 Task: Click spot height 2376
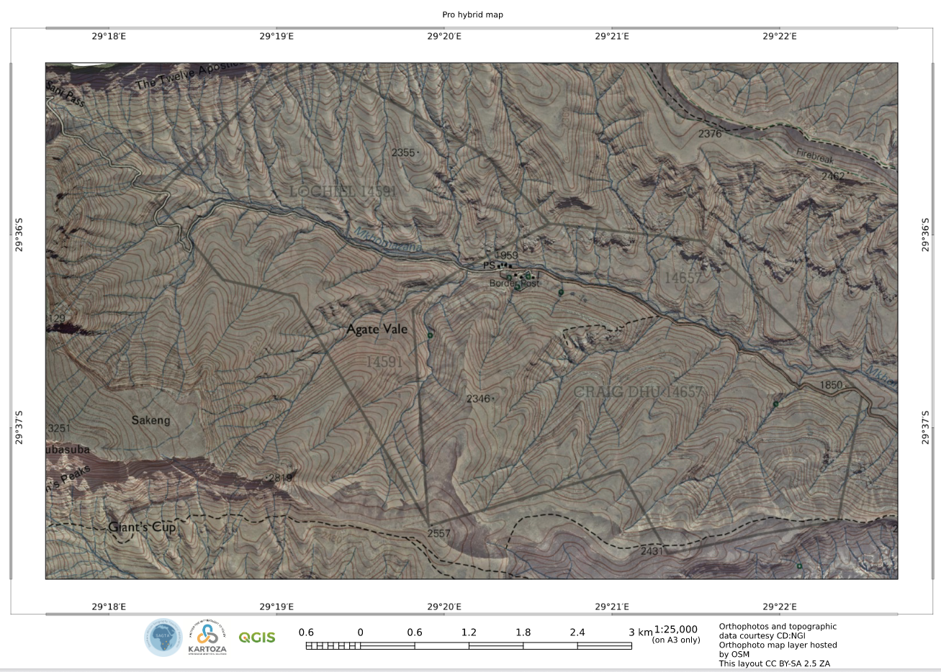point(710,134)
